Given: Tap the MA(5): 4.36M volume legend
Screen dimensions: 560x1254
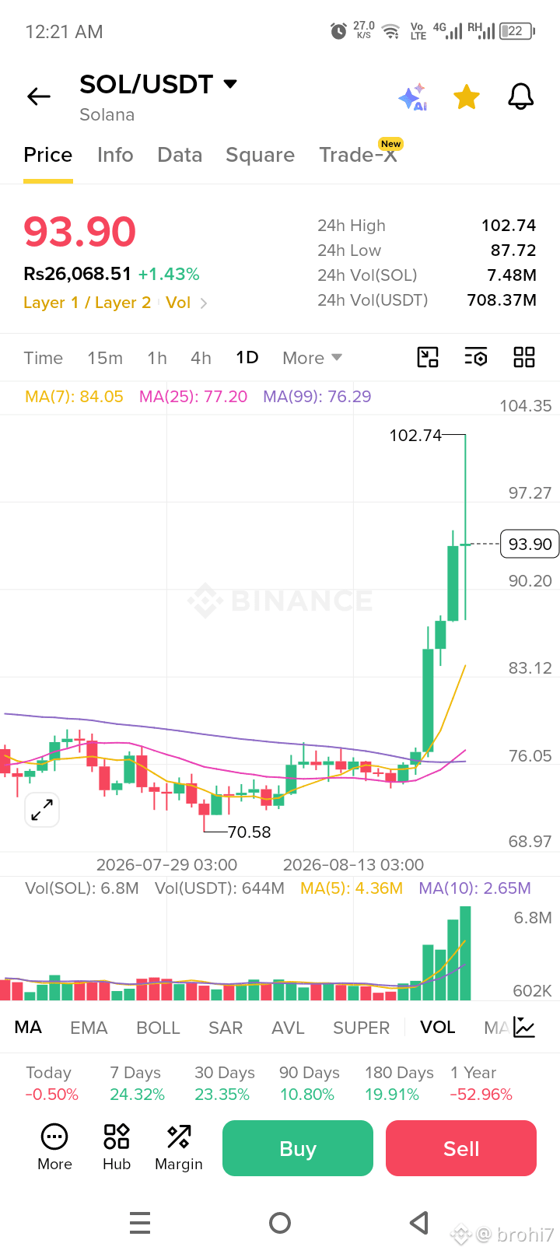Looking at the screenshot, I should pos(352,888).
